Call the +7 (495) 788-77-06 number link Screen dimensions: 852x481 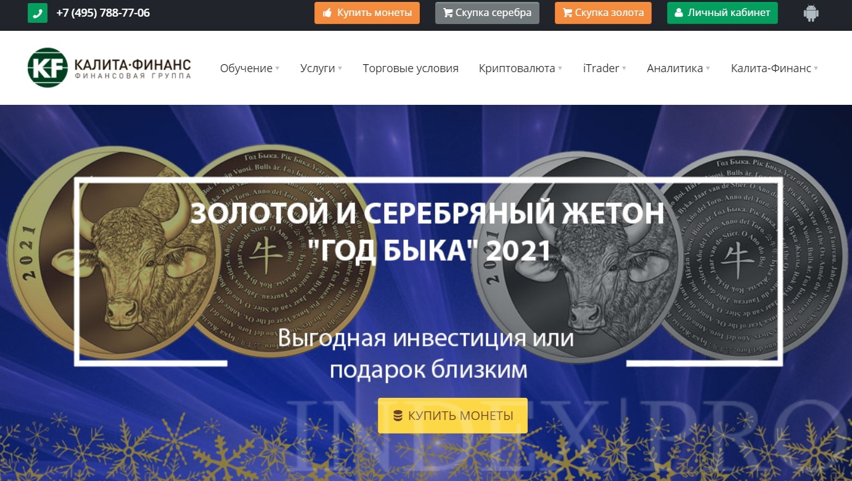tap(103, 13)
